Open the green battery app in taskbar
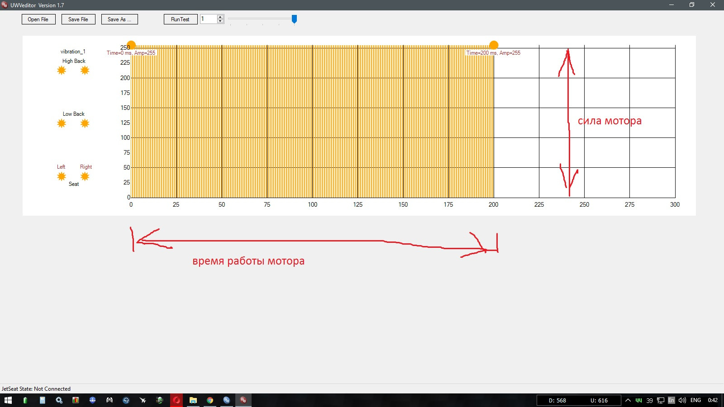This screenshot has width=724, height=407. (x=25, y=400)
